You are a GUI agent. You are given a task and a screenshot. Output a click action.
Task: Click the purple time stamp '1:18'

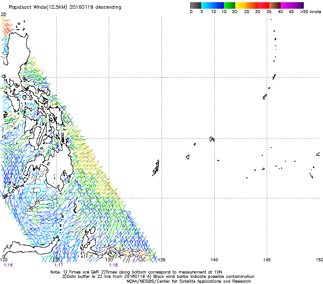113,265
